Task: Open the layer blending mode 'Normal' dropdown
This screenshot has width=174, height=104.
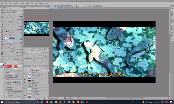Action: (x=32, y=68)
